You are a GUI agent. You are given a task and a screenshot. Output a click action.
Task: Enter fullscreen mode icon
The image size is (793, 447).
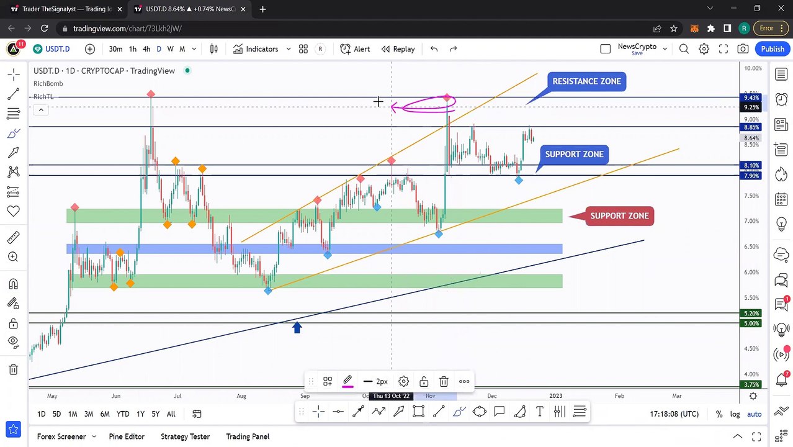(724, 49)
